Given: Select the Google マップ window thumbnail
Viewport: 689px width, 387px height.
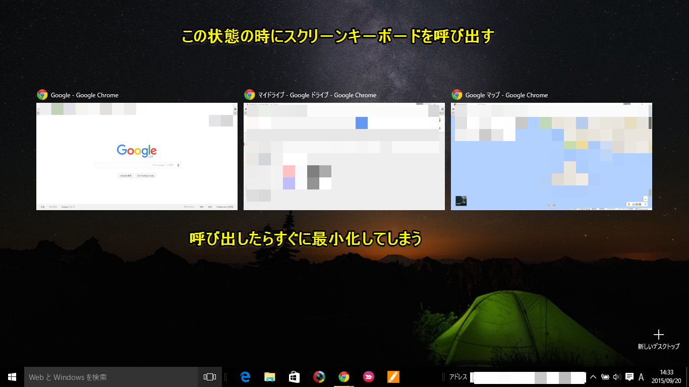Looking at the screenshot, I should pos(551,156).
